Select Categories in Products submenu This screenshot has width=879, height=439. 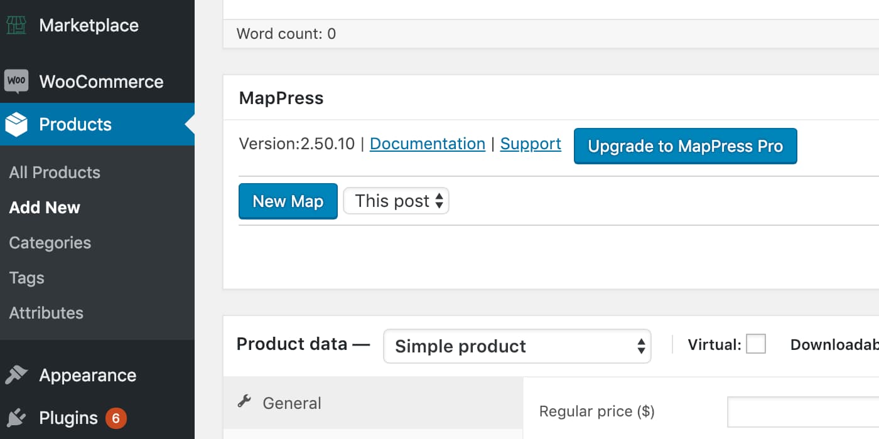coord(50,243)
